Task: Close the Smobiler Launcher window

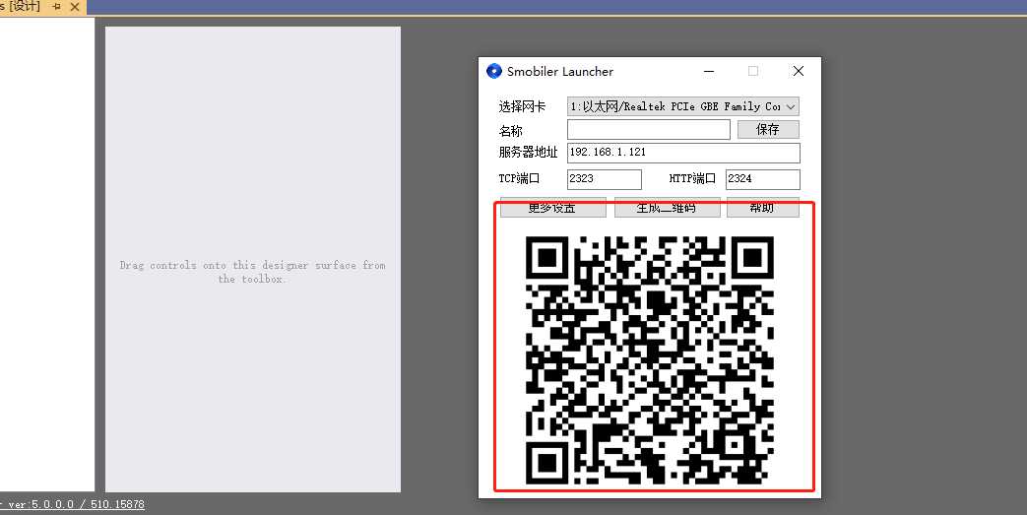Action: (x=798, y=71)
